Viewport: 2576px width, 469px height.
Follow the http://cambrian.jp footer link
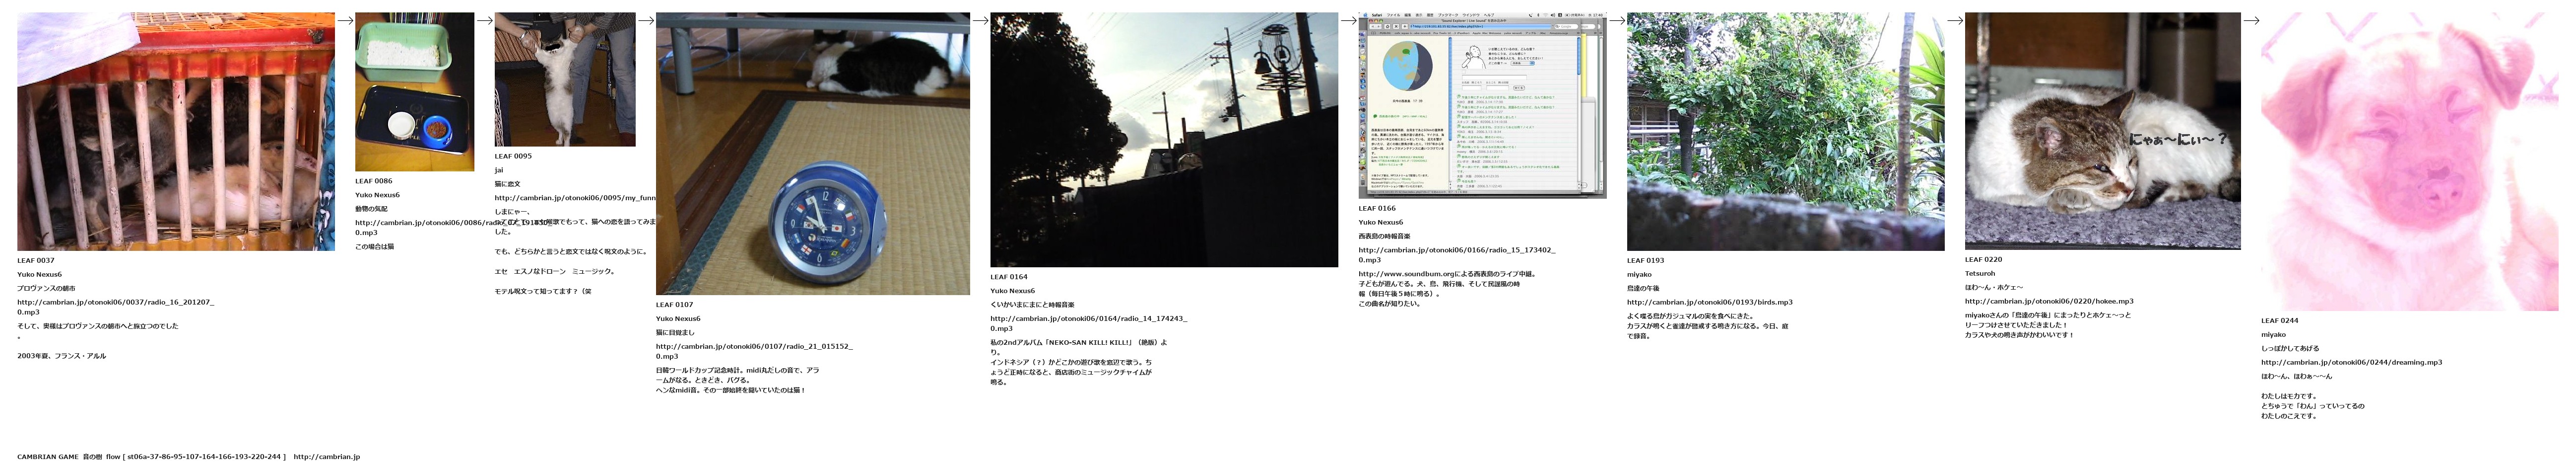point(327,457)
